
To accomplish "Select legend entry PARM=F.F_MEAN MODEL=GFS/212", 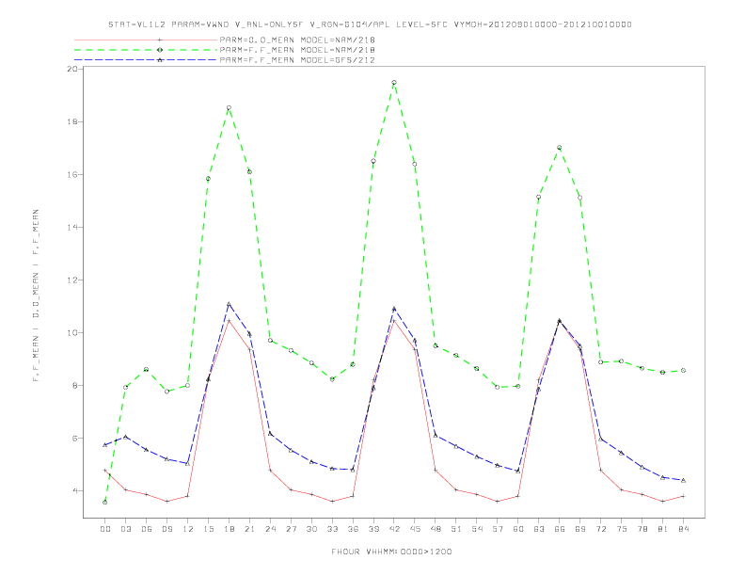I will click(x=297, y=60).
